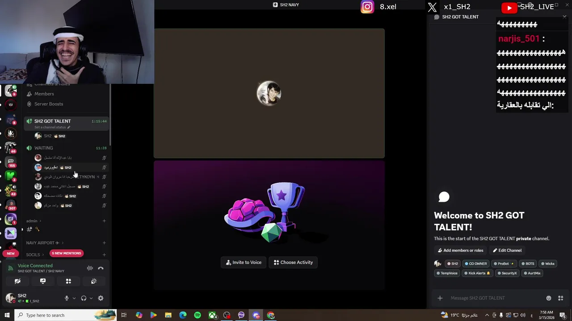The height and width of the screenshot is (321, 572).
Task: Edit Channel
Action: click(x=507, y=251)
